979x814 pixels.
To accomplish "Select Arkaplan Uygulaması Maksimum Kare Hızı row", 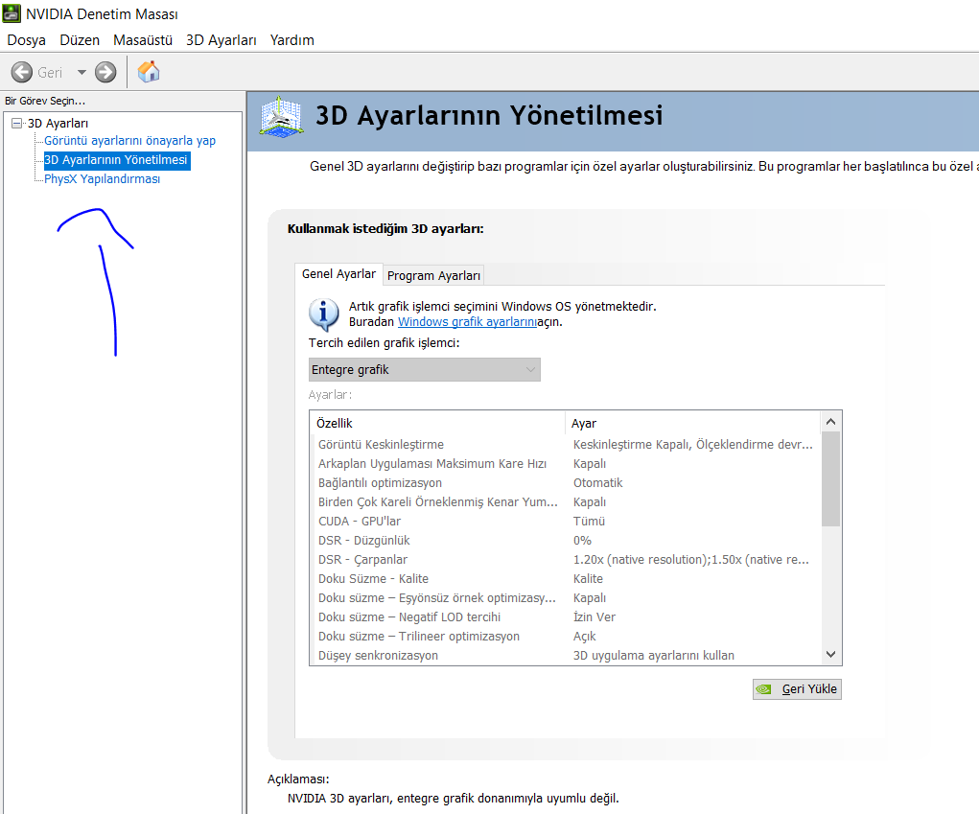I will tap(565, 464).
